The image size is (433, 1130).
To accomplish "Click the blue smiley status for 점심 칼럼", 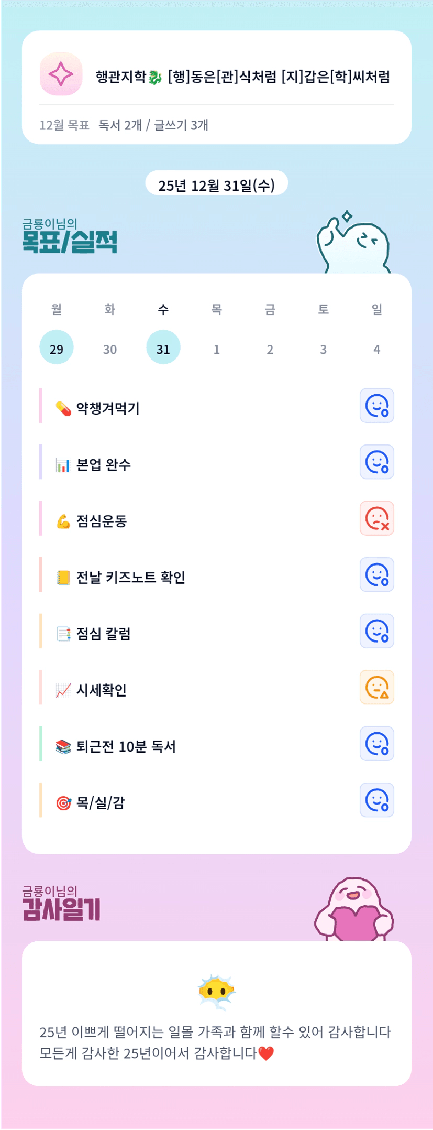I will [x=376, y=631].
